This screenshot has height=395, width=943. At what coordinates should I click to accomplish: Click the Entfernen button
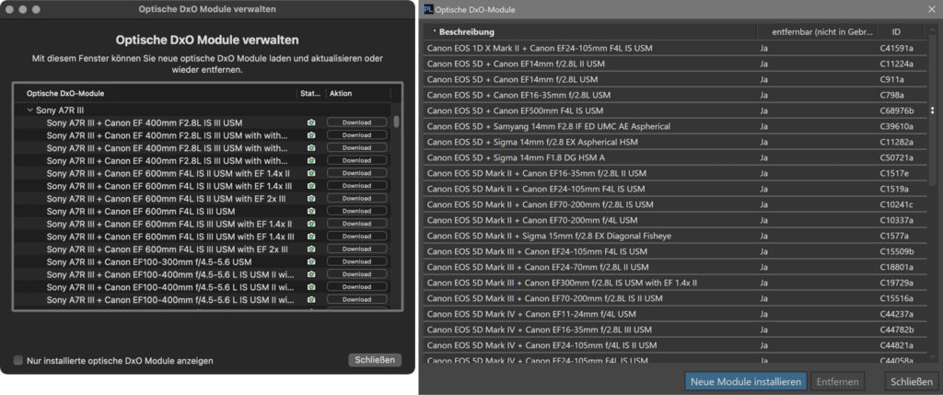click(x=838, y=382)
